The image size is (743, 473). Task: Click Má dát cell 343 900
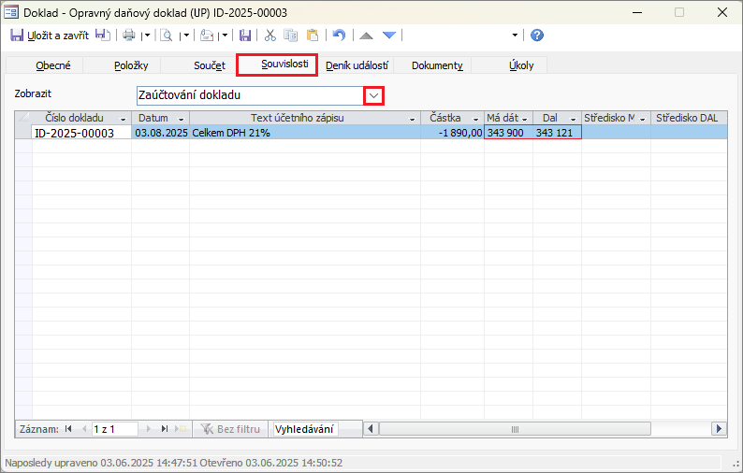tap(509, 133)
